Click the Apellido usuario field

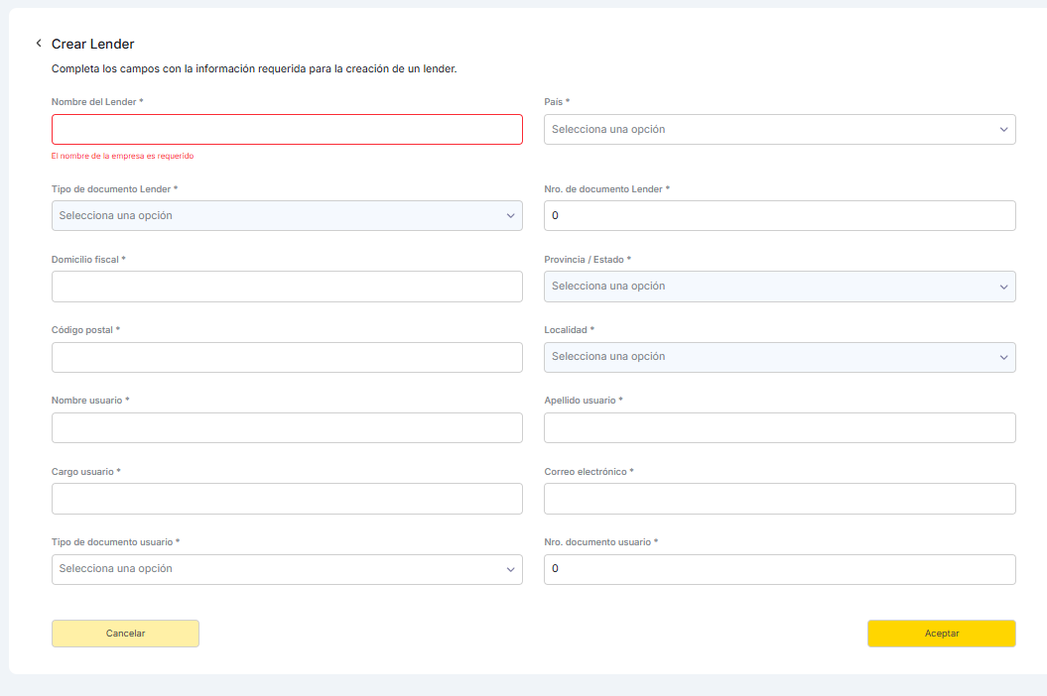[x=779, y=428]
